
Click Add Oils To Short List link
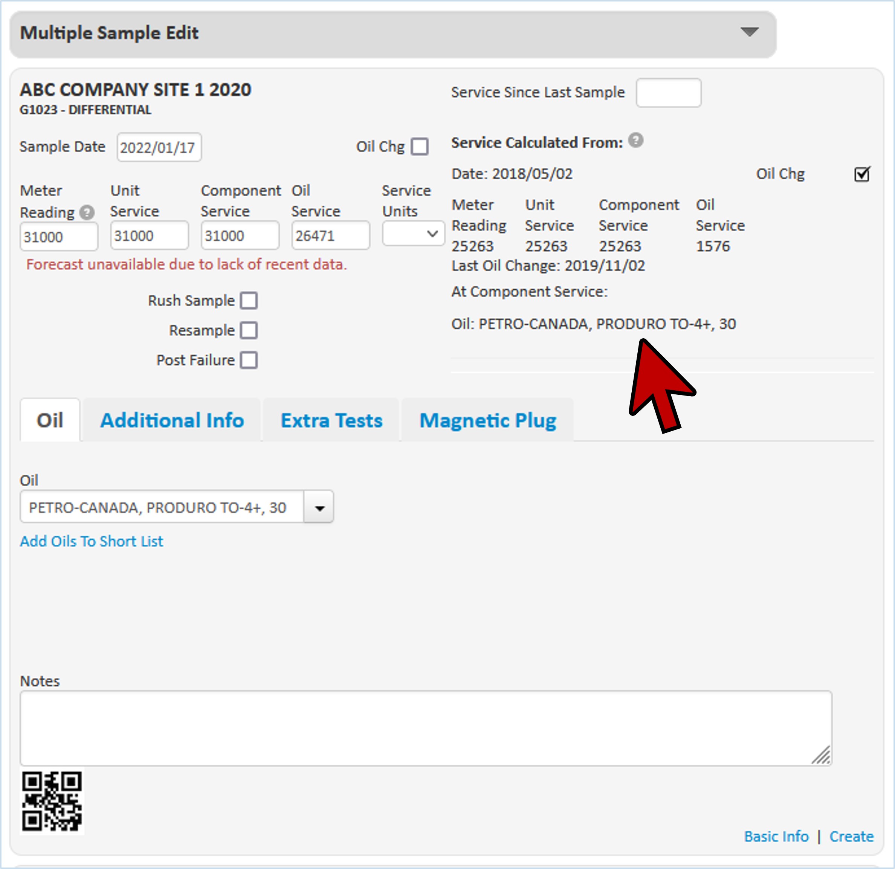pos(91,541)
